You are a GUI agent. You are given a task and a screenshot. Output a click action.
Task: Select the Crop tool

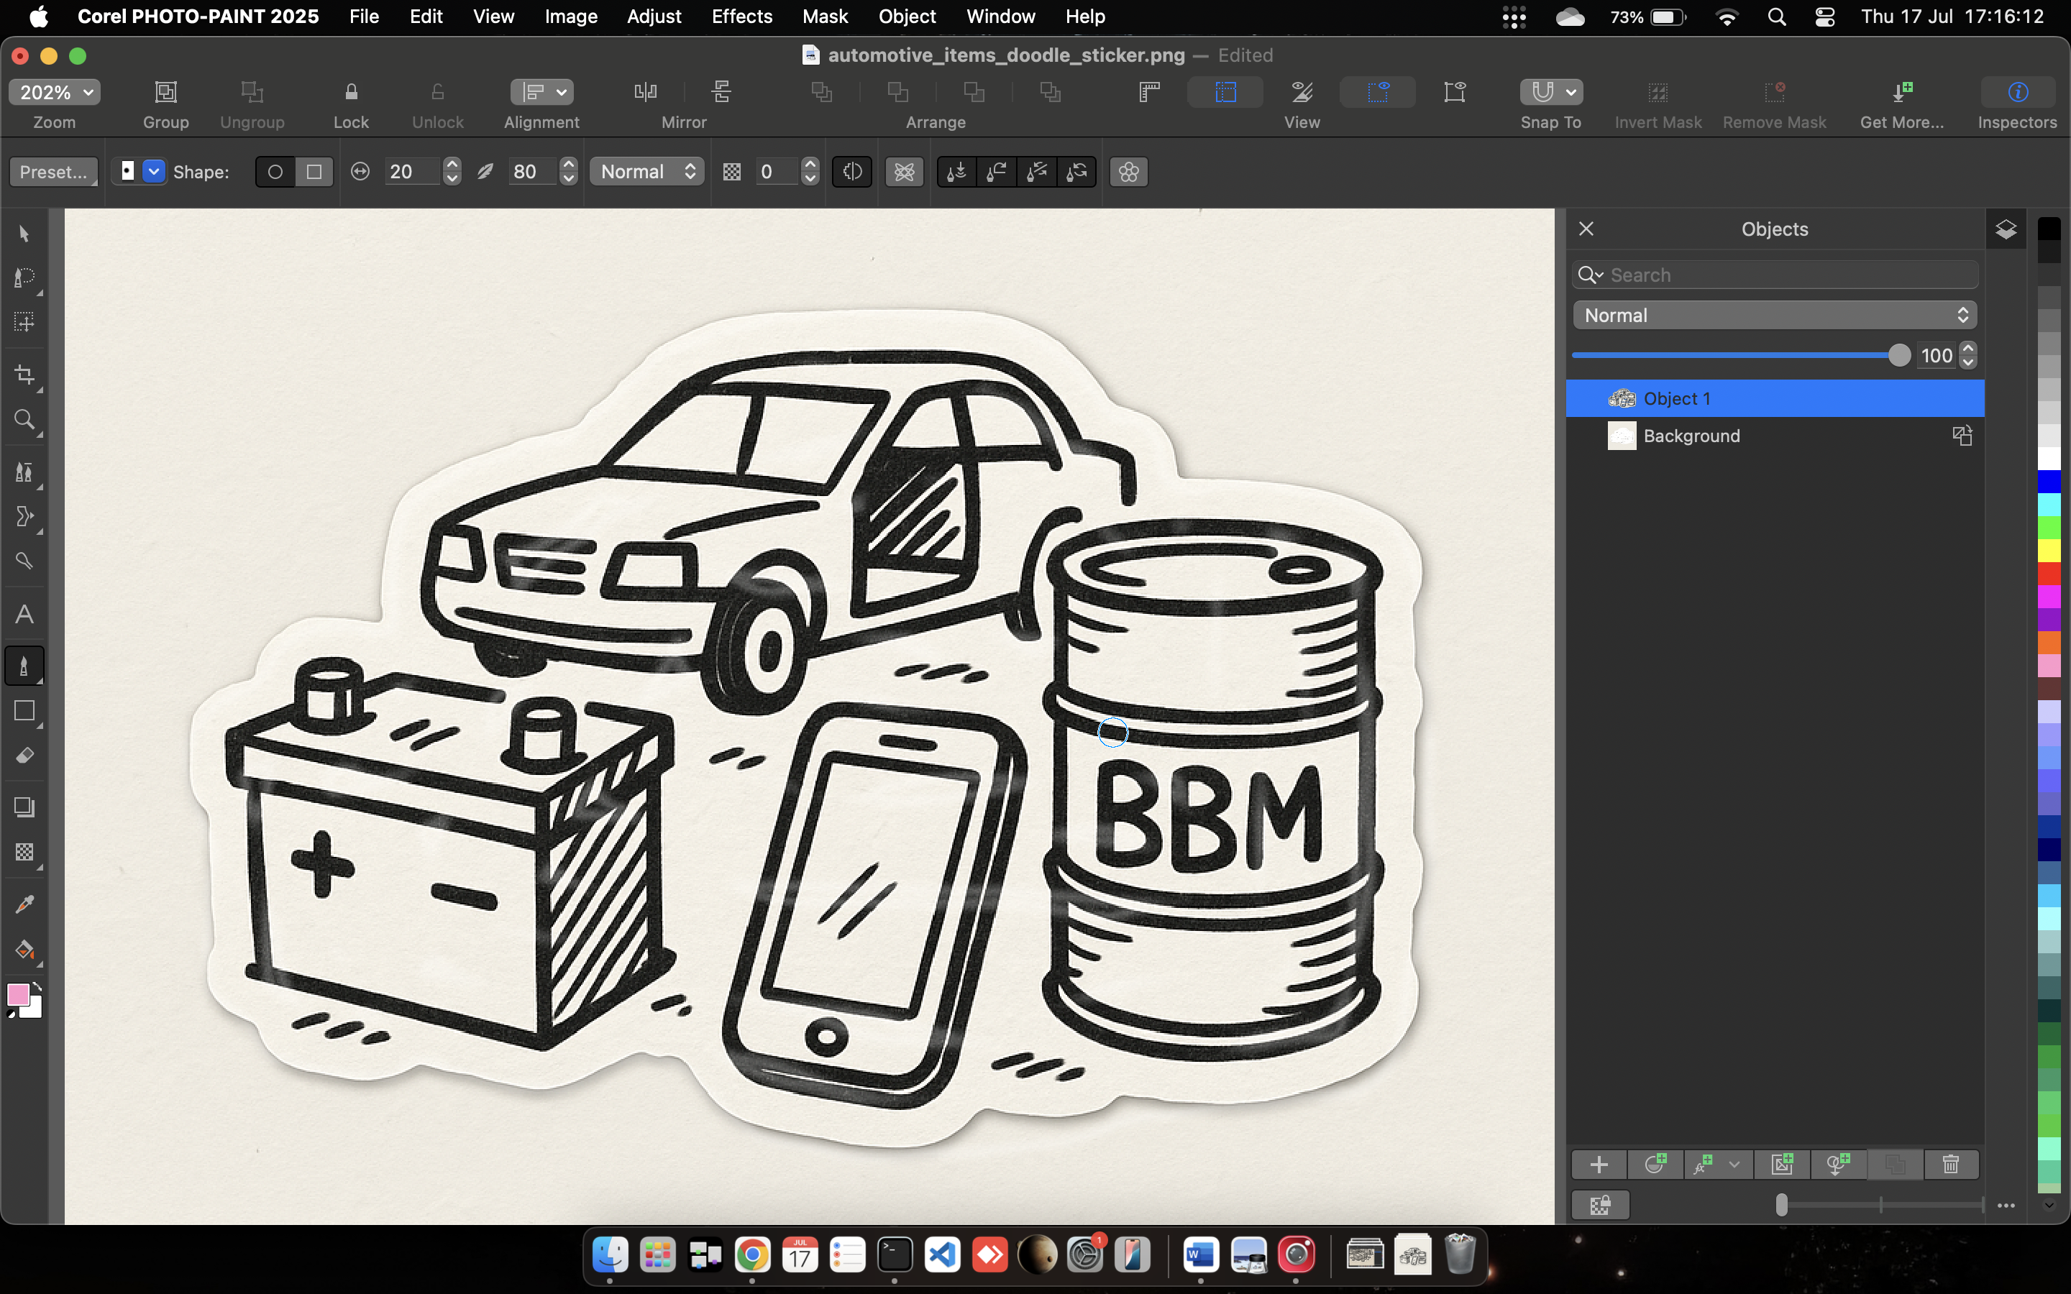(x=24, y=375)
